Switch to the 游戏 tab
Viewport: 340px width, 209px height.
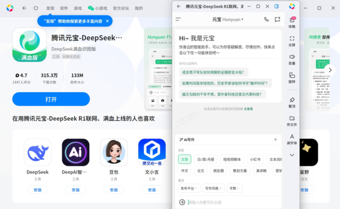pyautogui.click(x=78, y=8)
